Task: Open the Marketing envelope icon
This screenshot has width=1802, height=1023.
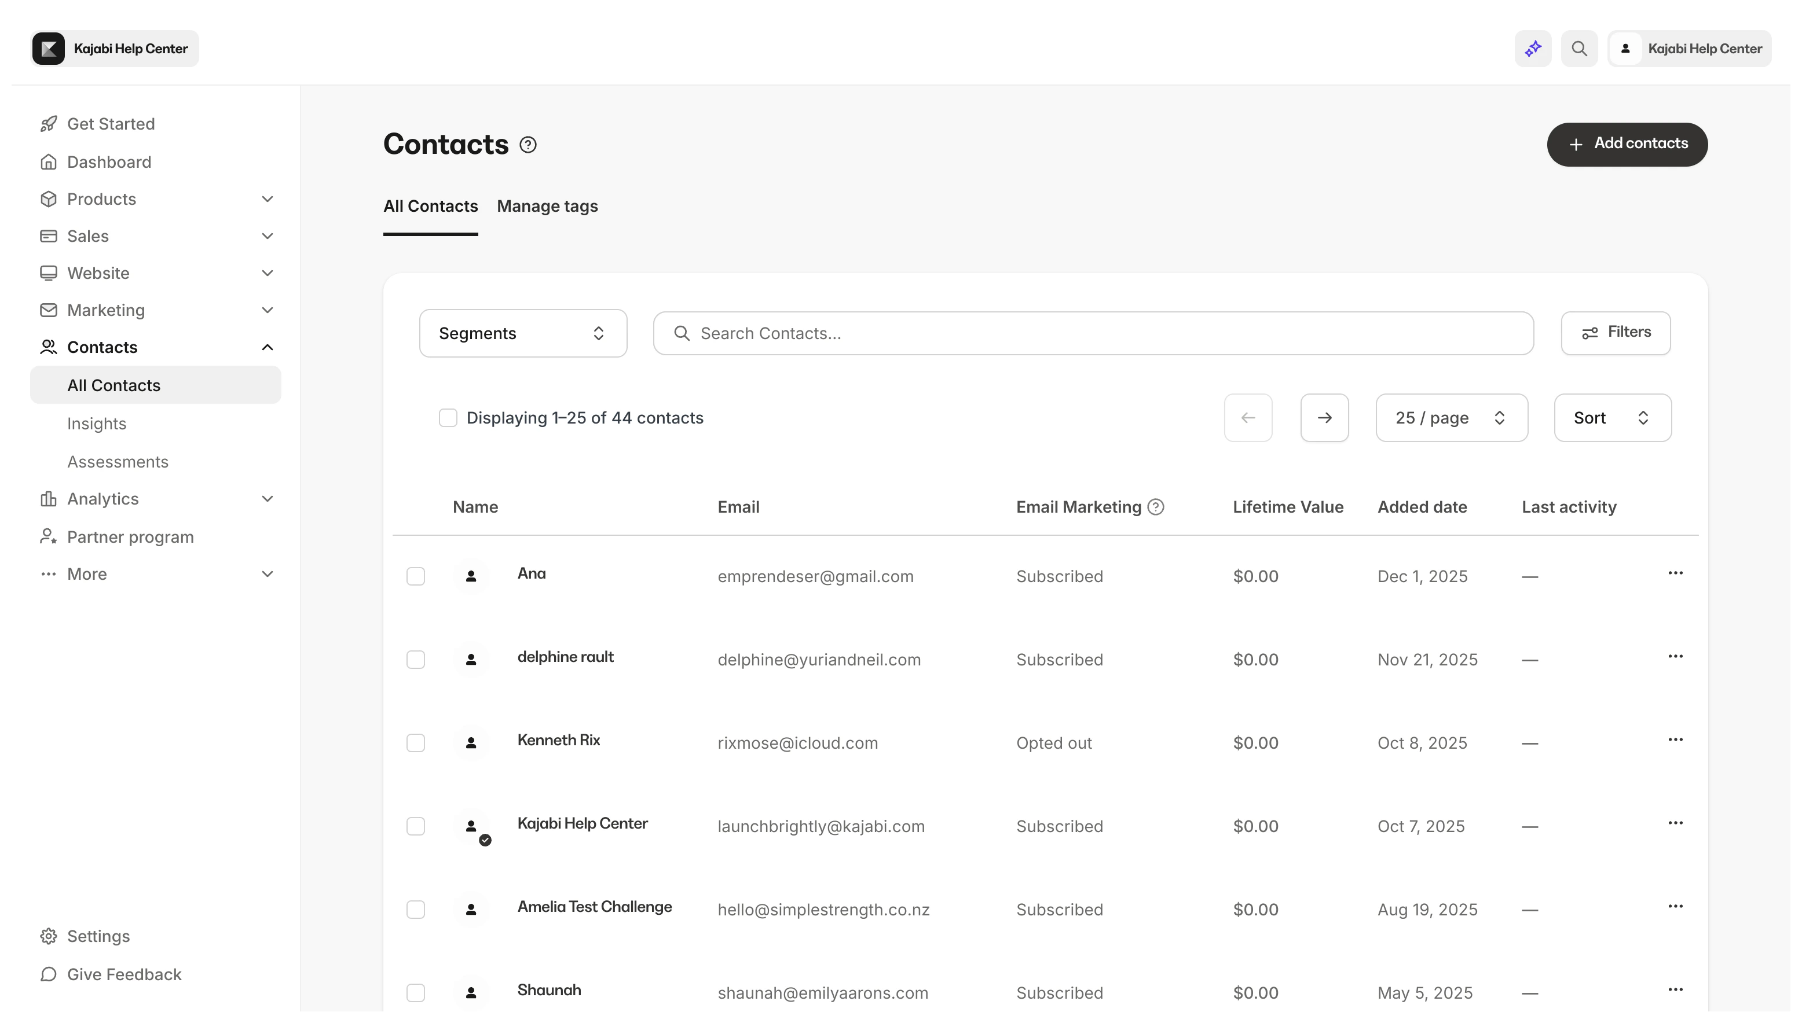Action: 49,310
